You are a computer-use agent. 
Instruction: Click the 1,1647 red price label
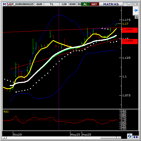(x=130, y=30)
